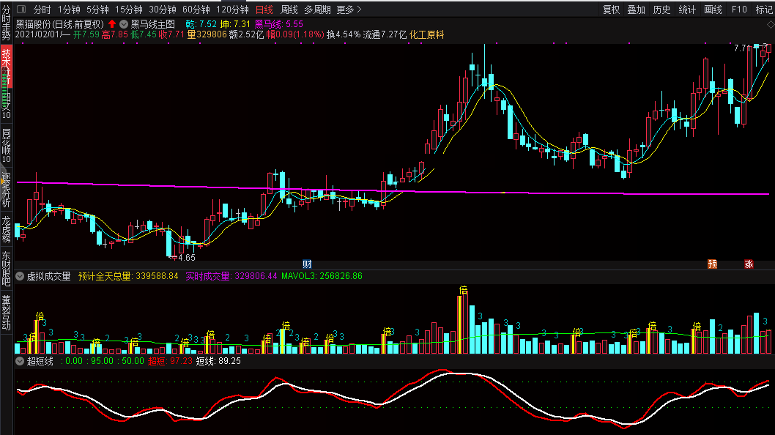
Task: Open the 多周期 multi-period view
Action: click(317, 10)
